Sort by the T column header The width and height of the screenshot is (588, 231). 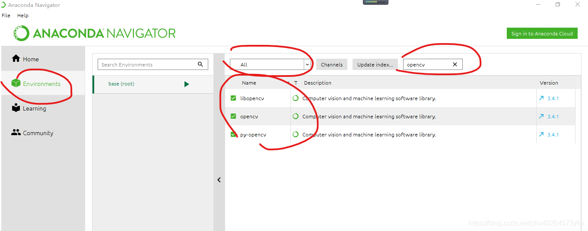pos(296,83)
